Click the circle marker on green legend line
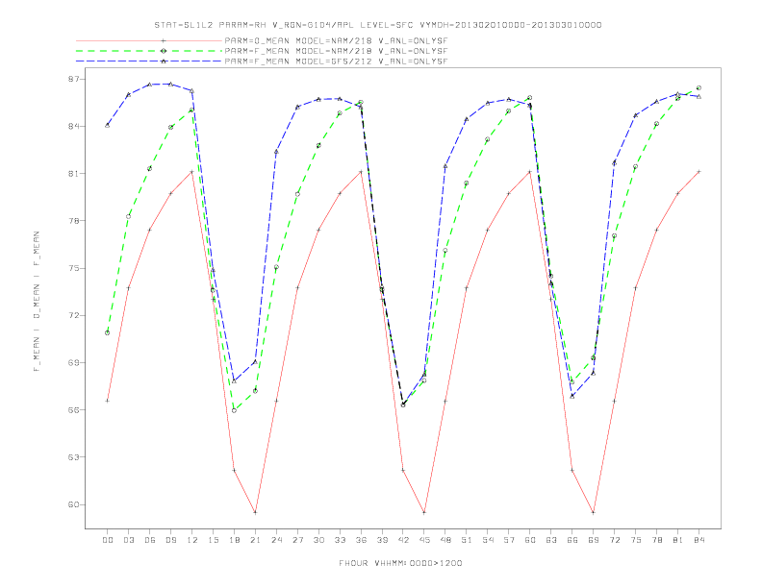 click(164, 51)
